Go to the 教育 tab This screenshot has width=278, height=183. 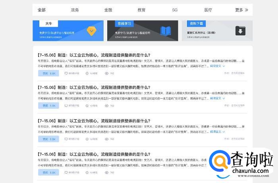(141, 10)
